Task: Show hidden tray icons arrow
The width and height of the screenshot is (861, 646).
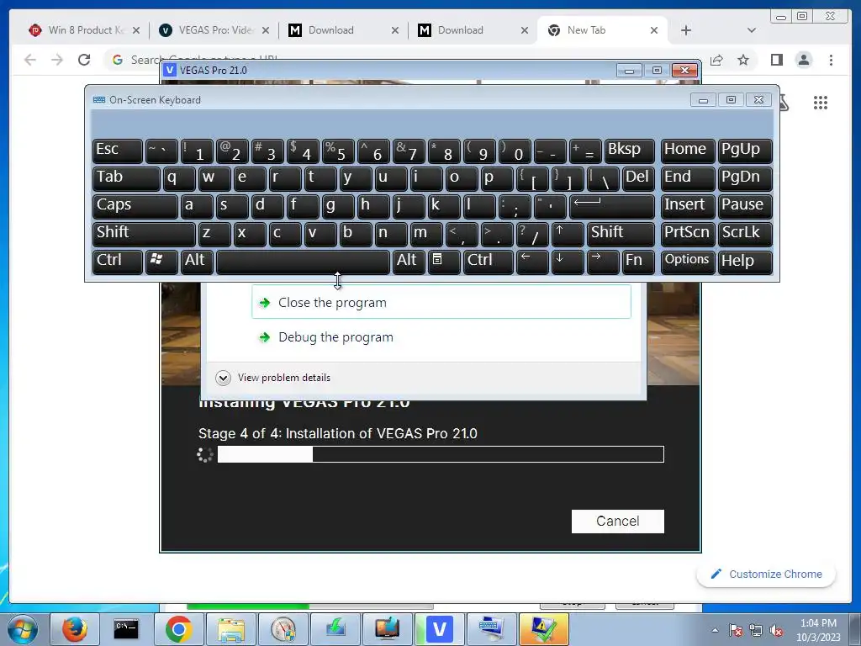Action: point(715,631)
